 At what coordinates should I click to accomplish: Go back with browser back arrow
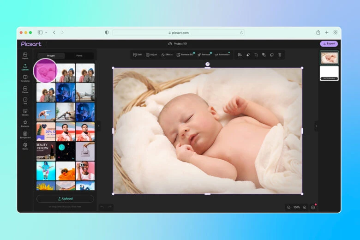(54, 32)
